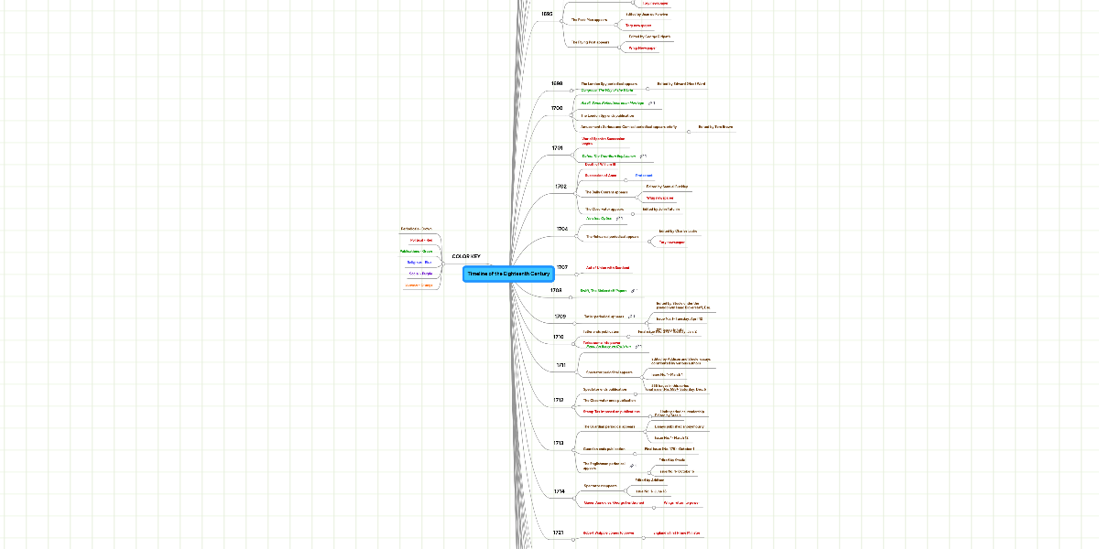
Task: Select the 1712 year marker node
Action: click(x=558, y=400)
